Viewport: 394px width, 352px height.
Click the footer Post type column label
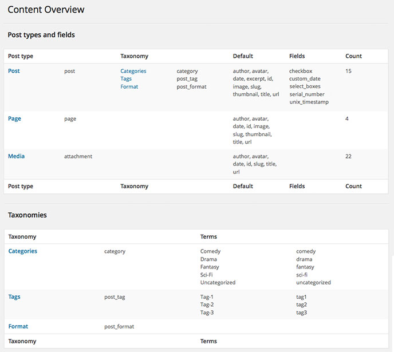pyautogui.click(x=21, y=186)
